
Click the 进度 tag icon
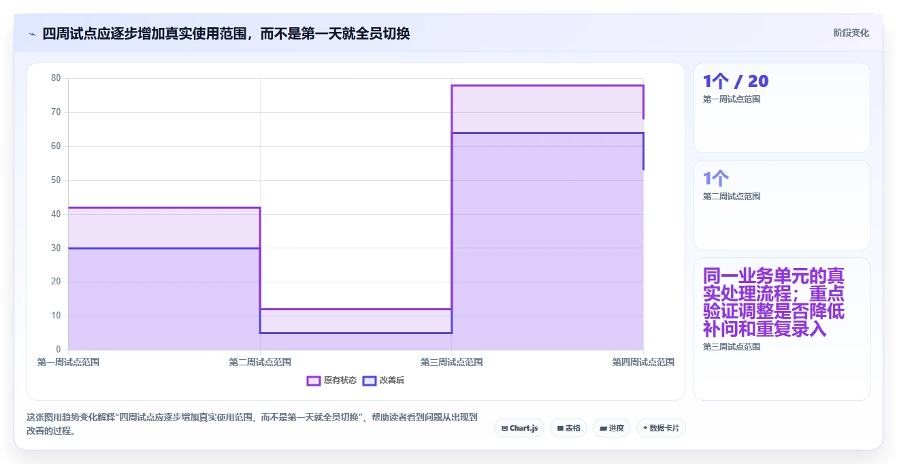604,429
